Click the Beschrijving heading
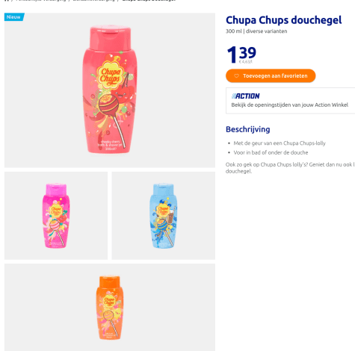 point(248,129)
